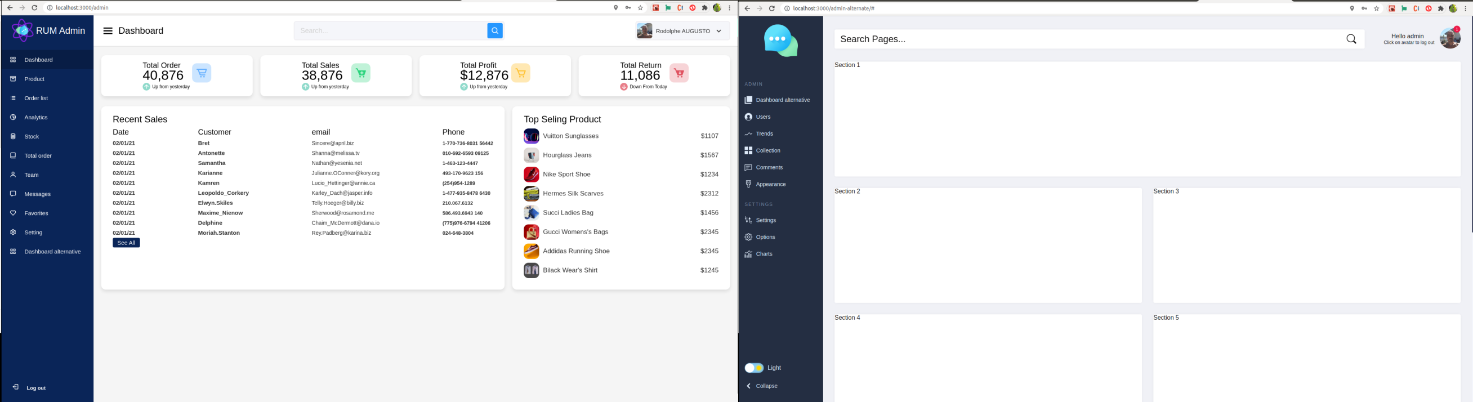Click the admin avatar with notification badge
The width and height of the screenshot is (1473, 402).
1449,38
